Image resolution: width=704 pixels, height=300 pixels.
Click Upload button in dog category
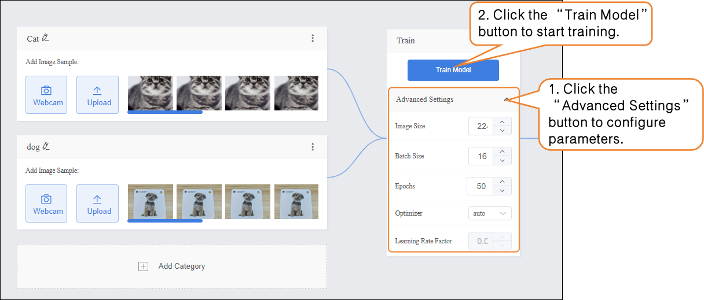coord(97,203)
